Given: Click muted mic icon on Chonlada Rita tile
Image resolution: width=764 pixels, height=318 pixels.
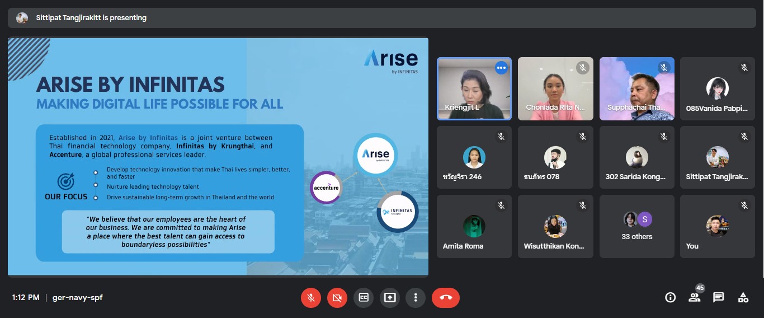Looking at the screenshot, I should tap(582, 68).
